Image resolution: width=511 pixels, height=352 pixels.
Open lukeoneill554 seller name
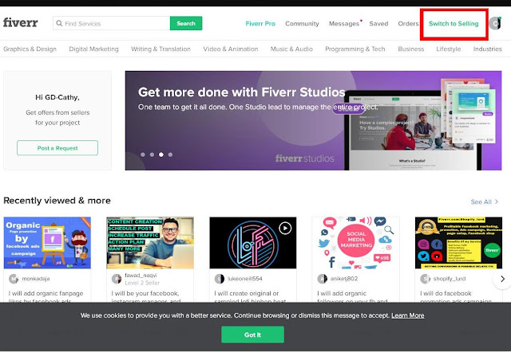pyautogui.click(x=245, y=279)
